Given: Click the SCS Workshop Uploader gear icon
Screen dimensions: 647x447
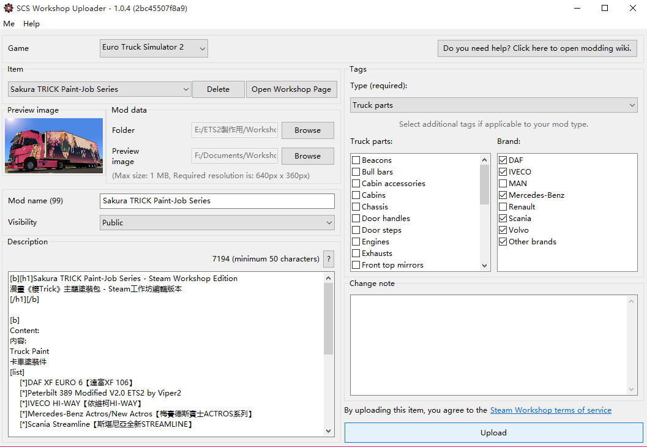Looking at the screenshot, I should (9, 8).
